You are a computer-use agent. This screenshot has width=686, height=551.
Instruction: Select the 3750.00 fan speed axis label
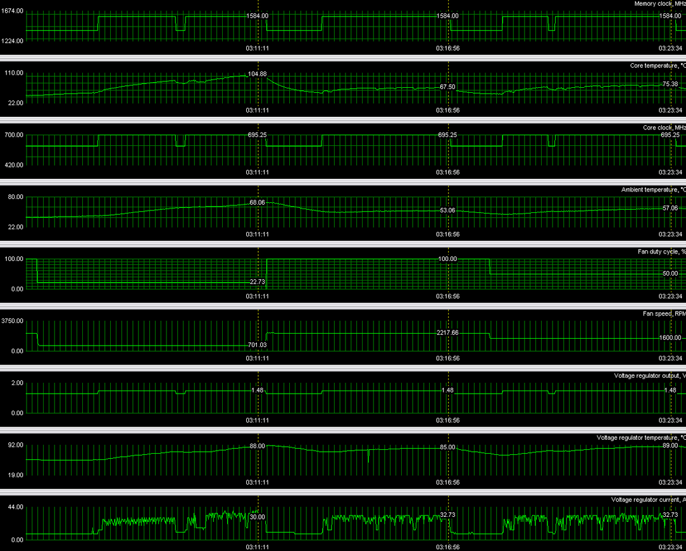click(12, 321)
